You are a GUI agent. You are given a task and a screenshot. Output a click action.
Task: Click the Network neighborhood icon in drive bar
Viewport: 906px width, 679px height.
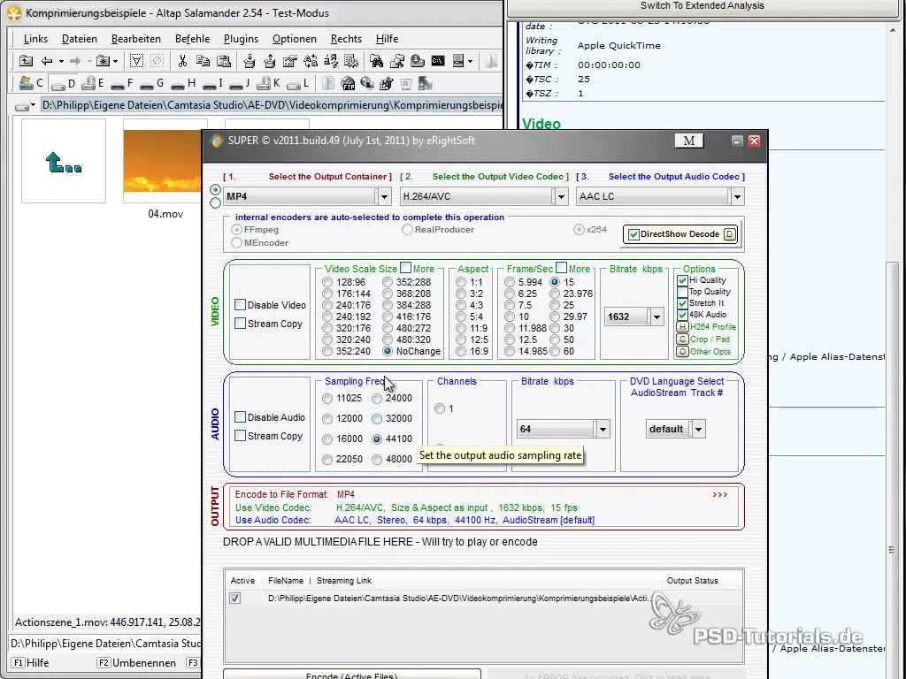tap(367, 84)
